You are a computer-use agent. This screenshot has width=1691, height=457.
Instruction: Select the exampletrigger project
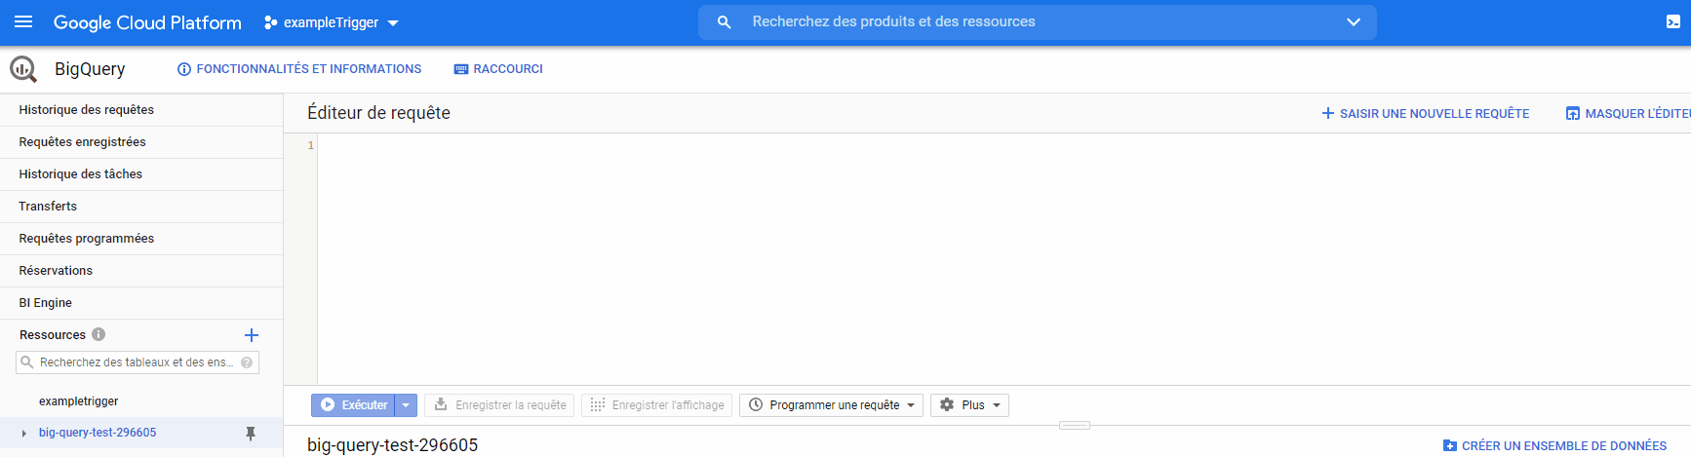coord(79,401)
